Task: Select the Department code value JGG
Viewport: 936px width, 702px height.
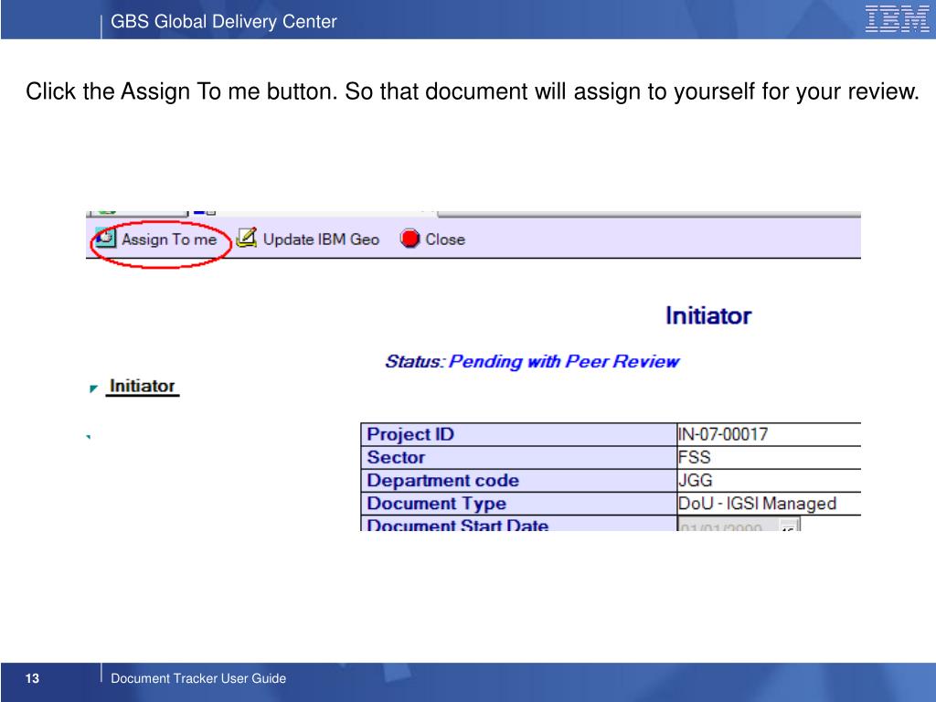Action: click(x=696, y=480)
